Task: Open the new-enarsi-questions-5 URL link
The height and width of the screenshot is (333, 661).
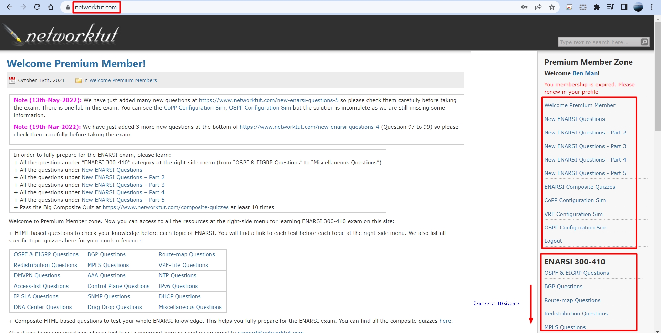Action: pyautogui.click(x=269, y=100)
